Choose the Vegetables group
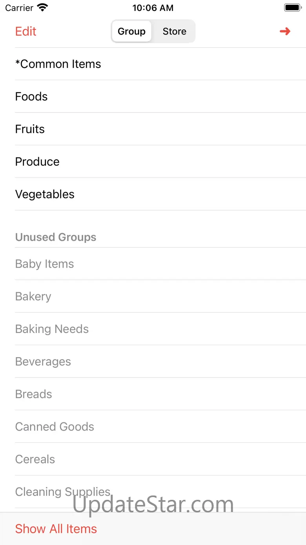Image resolution: width=306 pixels, height=545 pixels. [45, 195]
